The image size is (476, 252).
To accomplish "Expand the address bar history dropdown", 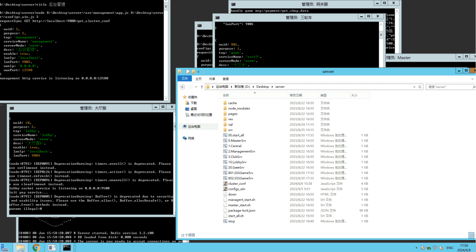I will [414, 87].
